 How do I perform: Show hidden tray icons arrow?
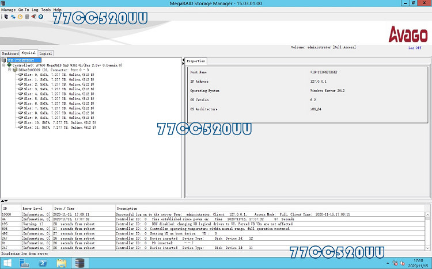click(388, 263)
